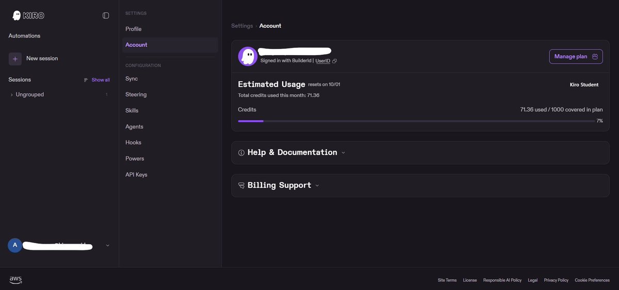The height and width of the screenshot is (290, 619).
Task: Expand the Billing Support section
Action: pyautogui.click(x=279, y=185)
